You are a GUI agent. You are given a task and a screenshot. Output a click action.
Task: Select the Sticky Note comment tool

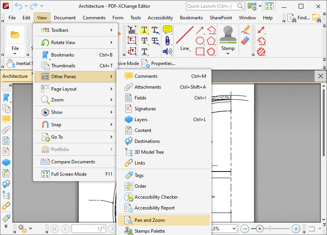tap(168, 30)
